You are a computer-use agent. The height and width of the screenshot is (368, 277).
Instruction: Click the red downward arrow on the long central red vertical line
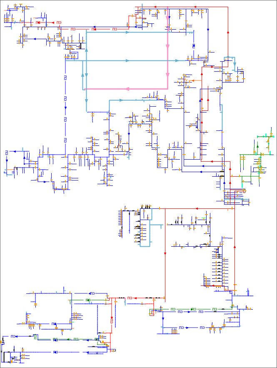(x=165, y=253)
